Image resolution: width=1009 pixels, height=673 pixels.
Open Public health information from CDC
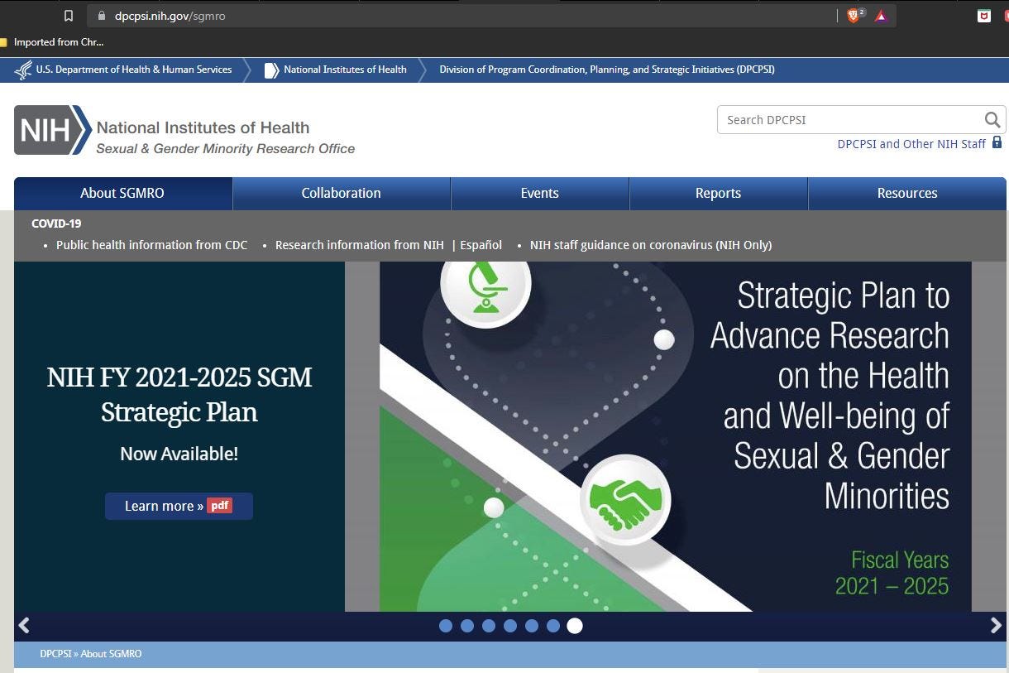click(151, 245)
